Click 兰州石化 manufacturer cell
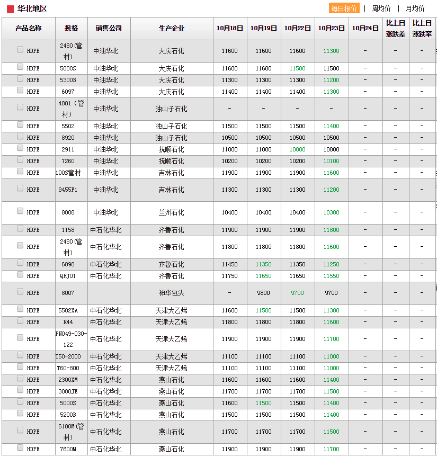 172,212
